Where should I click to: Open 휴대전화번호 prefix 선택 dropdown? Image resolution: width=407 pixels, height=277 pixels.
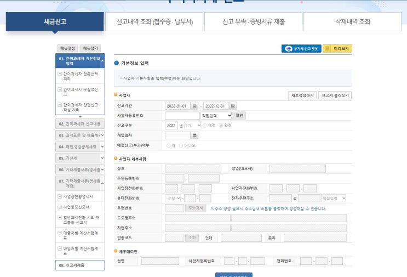point(173,198)
